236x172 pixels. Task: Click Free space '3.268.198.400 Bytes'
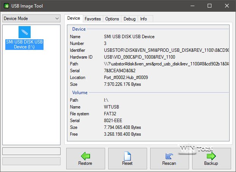tap(123, 134)
